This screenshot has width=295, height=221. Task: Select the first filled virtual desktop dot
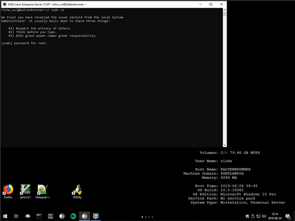point(142,217)
